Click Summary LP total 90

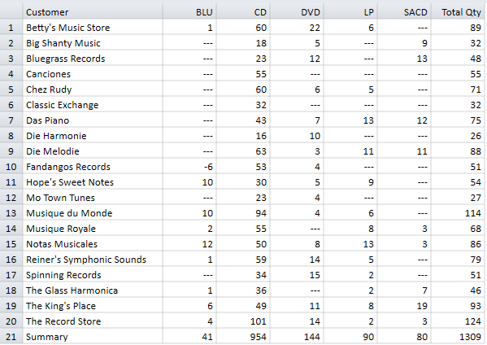tap(350, 337)
